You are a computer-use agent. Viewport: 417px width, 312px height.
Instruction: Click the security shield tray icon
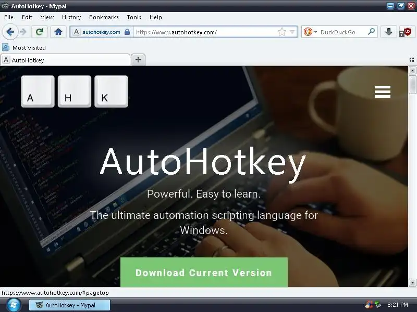pos(369,305)
